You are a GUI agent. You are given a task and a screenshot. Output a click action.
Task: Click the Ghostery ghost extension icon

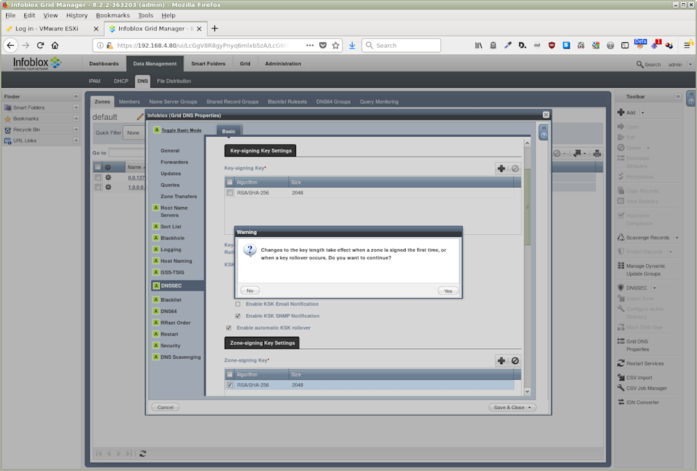493,46
